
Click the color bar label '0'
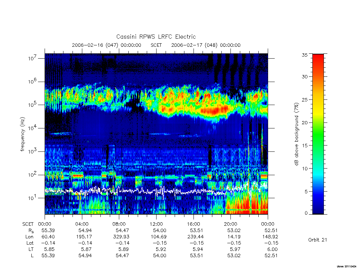click(x=306, y=213)
